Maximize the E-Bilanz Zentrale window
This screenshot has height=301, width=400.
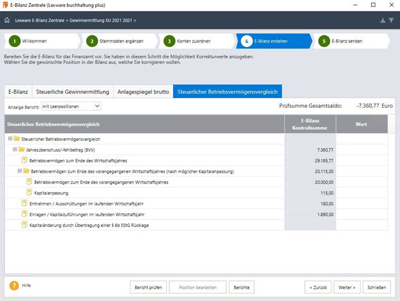[373, 5]
